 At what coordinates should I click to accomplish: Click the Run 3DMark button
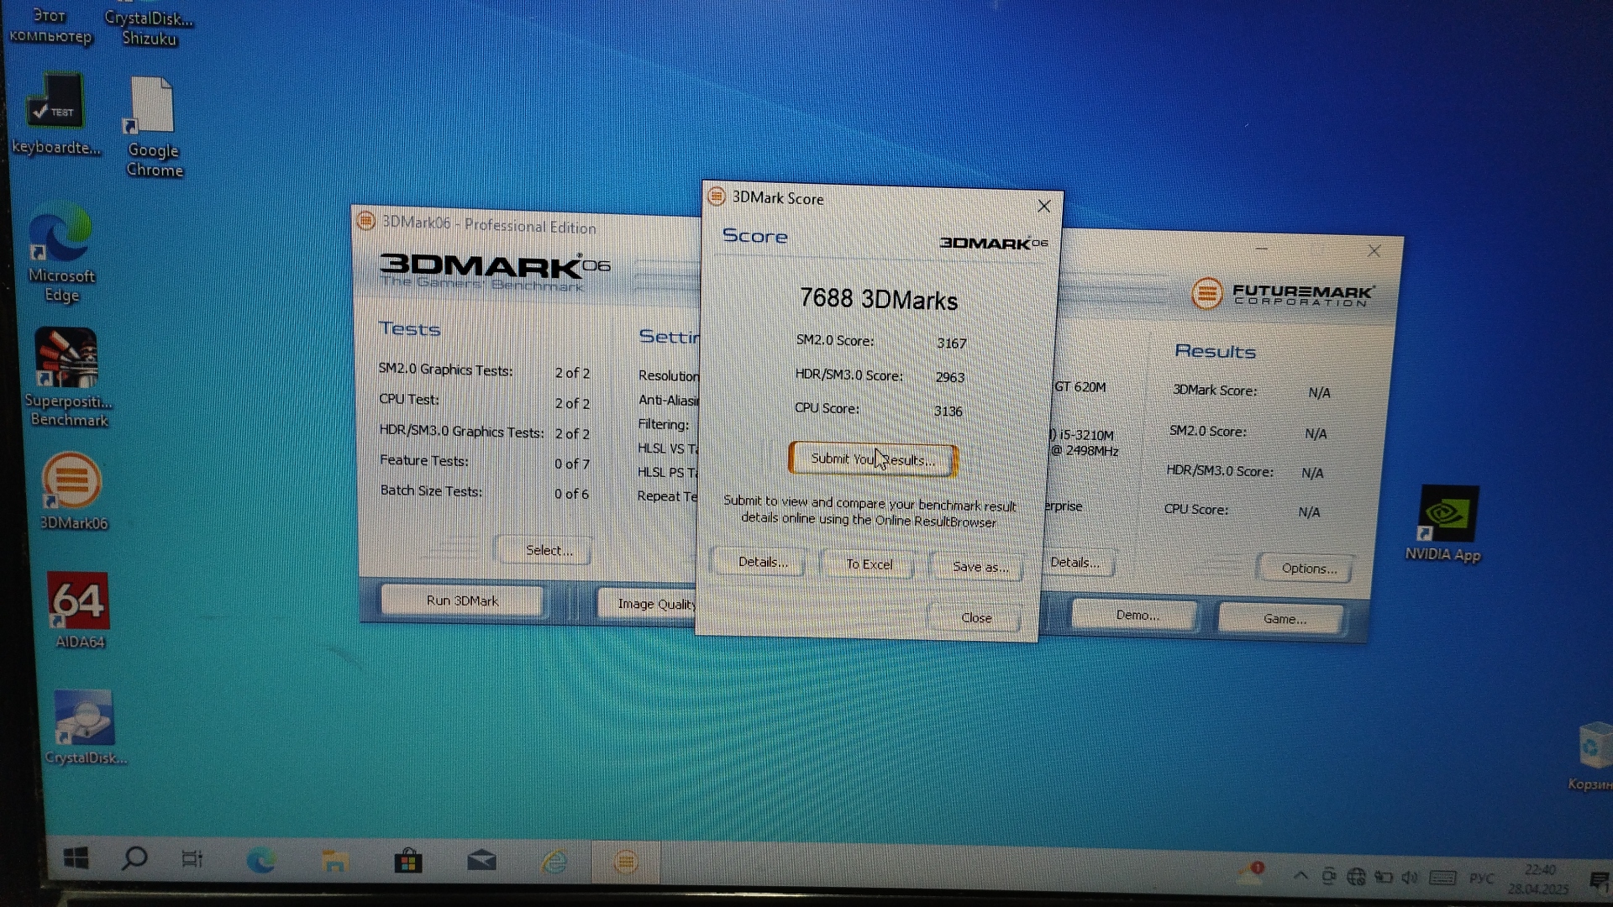pyautogui.click(x=462, y=600)
